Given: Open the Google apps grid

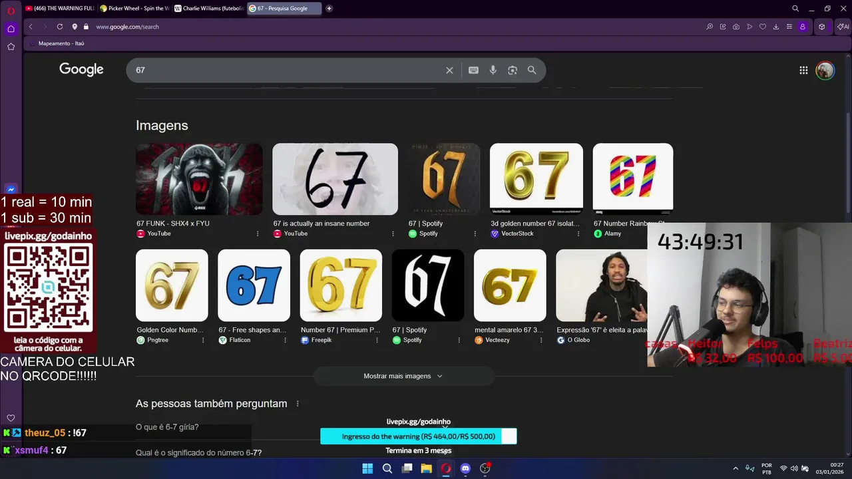Looking at the screenshot, I should (x=803, y=70).
